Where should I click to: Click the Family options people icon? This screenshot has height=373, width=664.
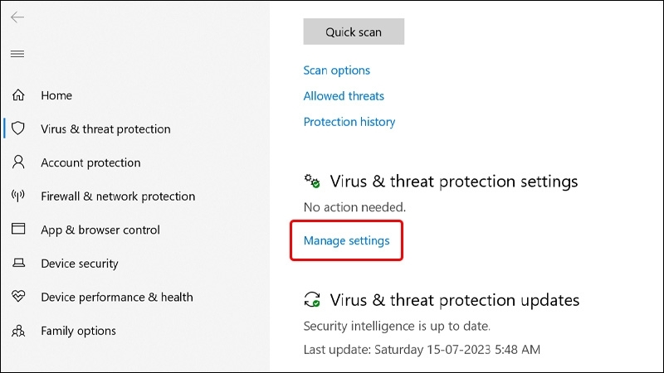tap(18, 331)
